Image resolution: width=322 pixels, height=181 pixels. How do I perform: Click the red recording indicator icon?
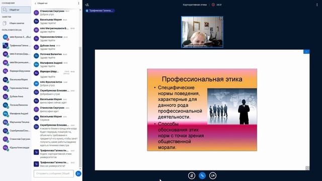click(x=213, y=5)
